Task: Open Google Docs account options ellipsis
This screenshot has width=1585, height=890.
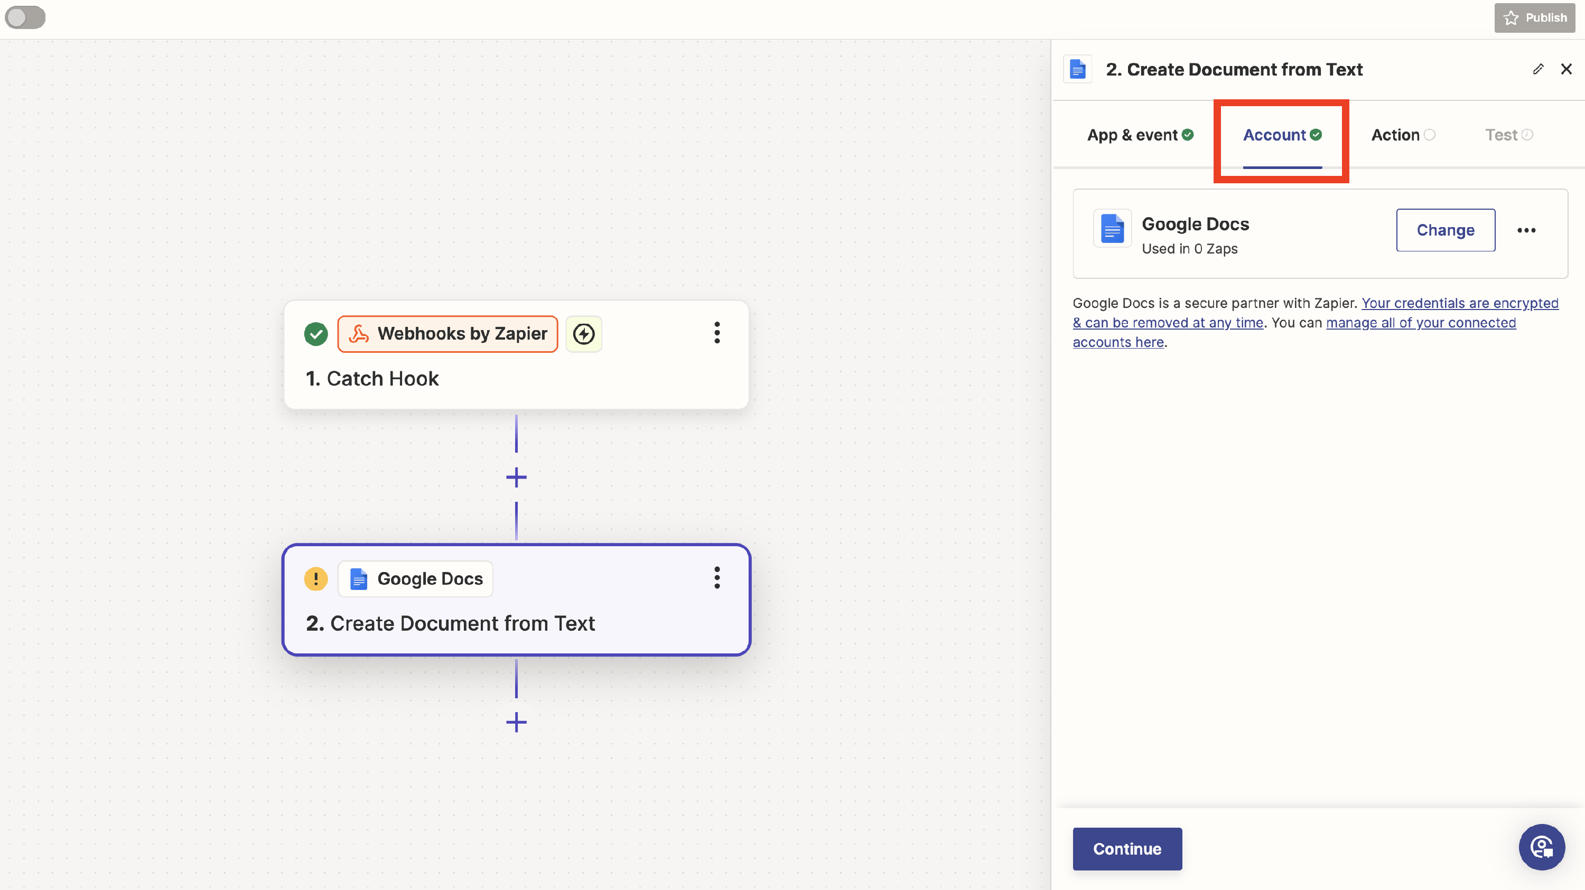Action: [x=1526, y=230]
